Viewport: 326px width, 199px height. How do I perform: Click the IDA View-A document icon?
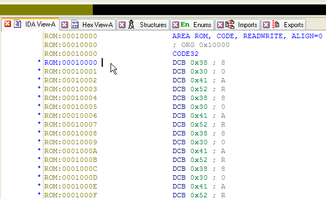pos(18,24)
